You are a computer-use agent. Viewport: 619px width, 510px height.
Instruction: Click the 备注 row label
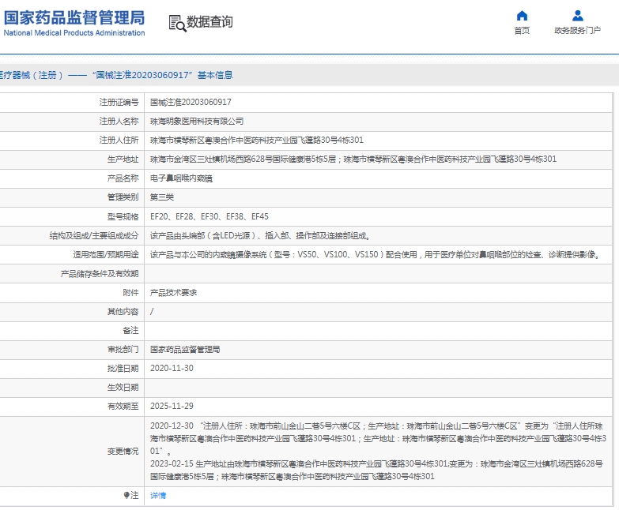tap(130, 331)
